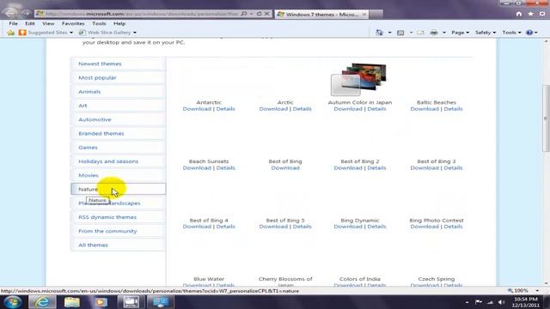The width and height of the screenshot is (550, 309).
Task: Click the blue Help question icon
Action: click(529, 33)
